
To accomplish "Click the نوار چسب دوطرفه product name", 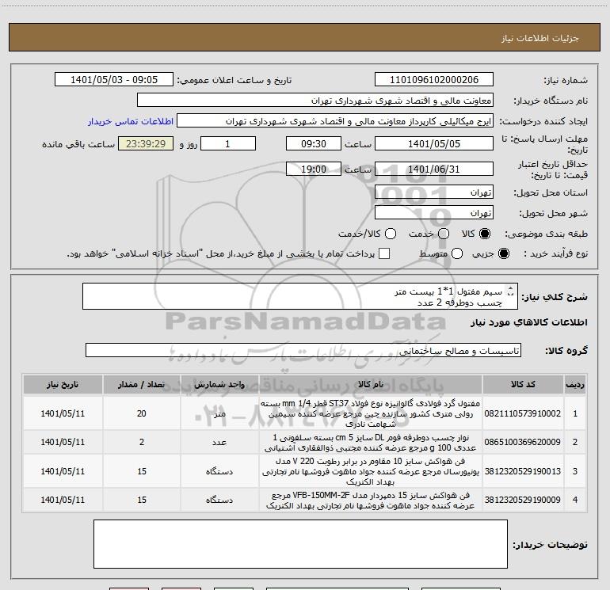I will coord(371,442).
